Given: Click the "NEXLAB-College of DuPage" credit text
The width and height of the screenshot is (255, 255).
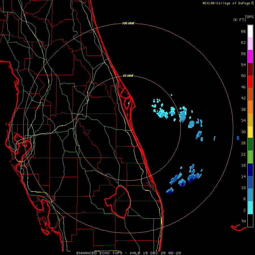Looking at the screenshot, I should [226, 3].
